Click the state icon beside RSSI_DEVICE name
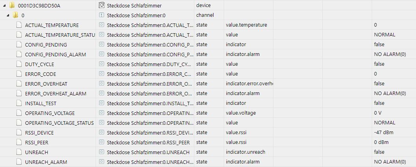 101,133
